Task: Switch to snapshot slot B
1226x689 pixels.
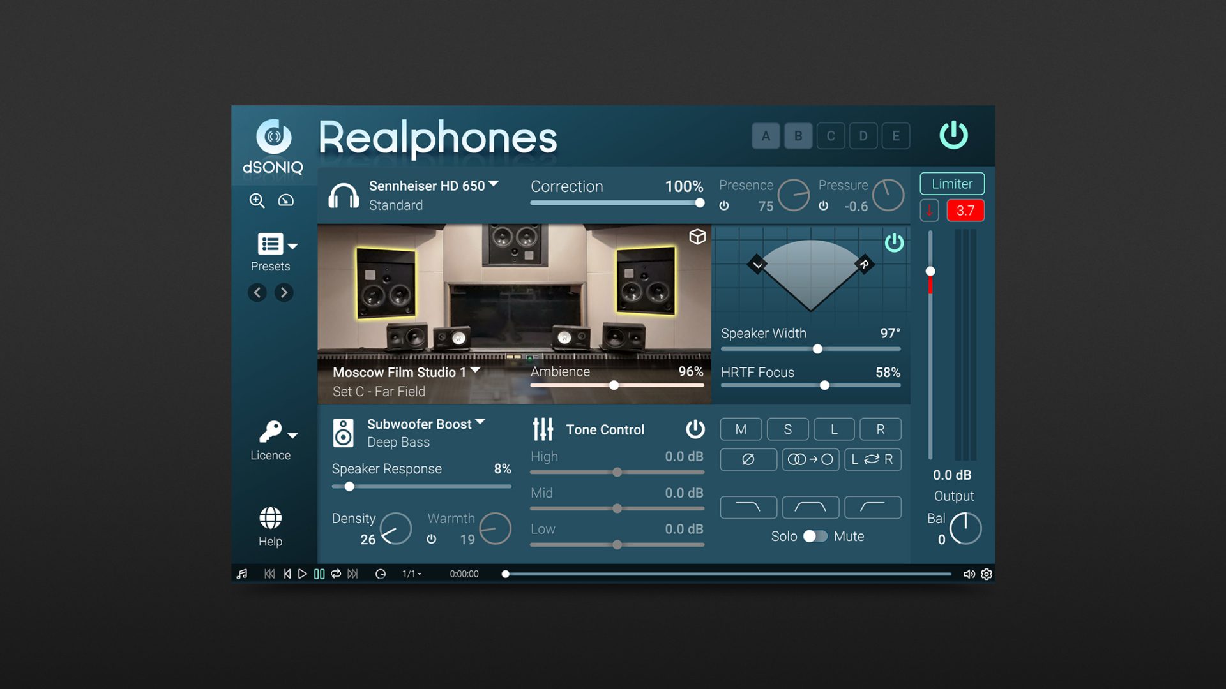Action: click(798, 136)
